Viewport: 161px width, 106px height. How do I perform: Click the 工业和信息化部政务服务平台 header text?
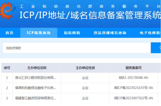(90, 6)
